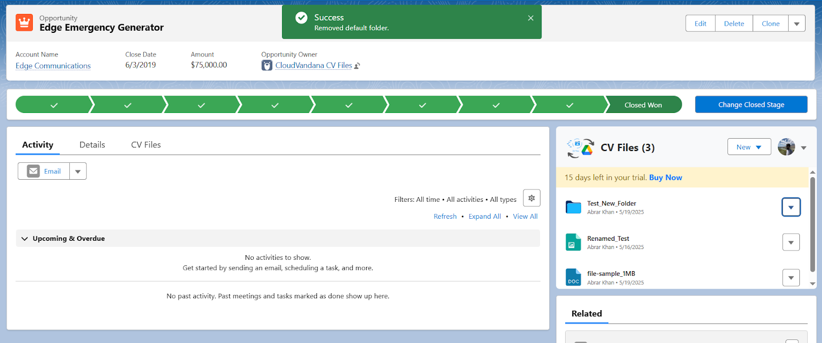Image resolution: width=822 pixels, height=343 pixels.
Task: Open the file-sample_1MB actions dropdown
Action: (x=791, y=278)
